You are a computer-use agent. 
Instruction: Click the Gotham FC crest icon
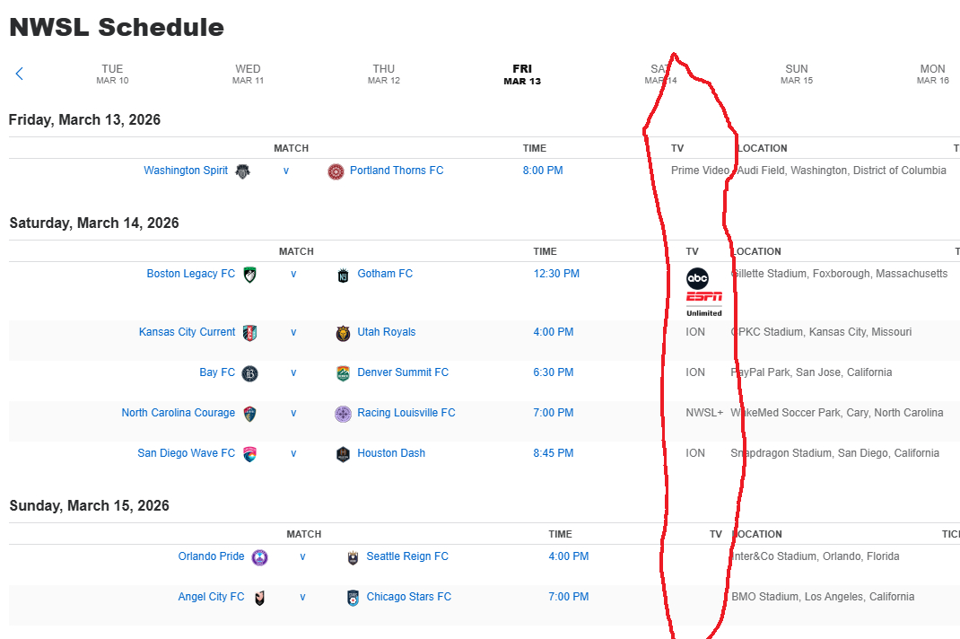pos(343,275)
